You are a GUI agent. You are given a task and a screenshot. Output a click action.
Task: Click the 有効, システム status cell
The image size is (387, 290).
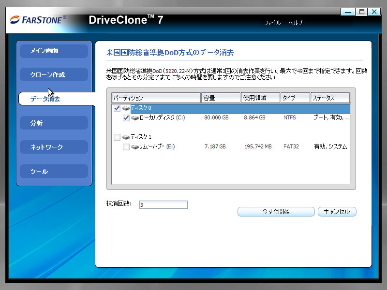(330, 146)
